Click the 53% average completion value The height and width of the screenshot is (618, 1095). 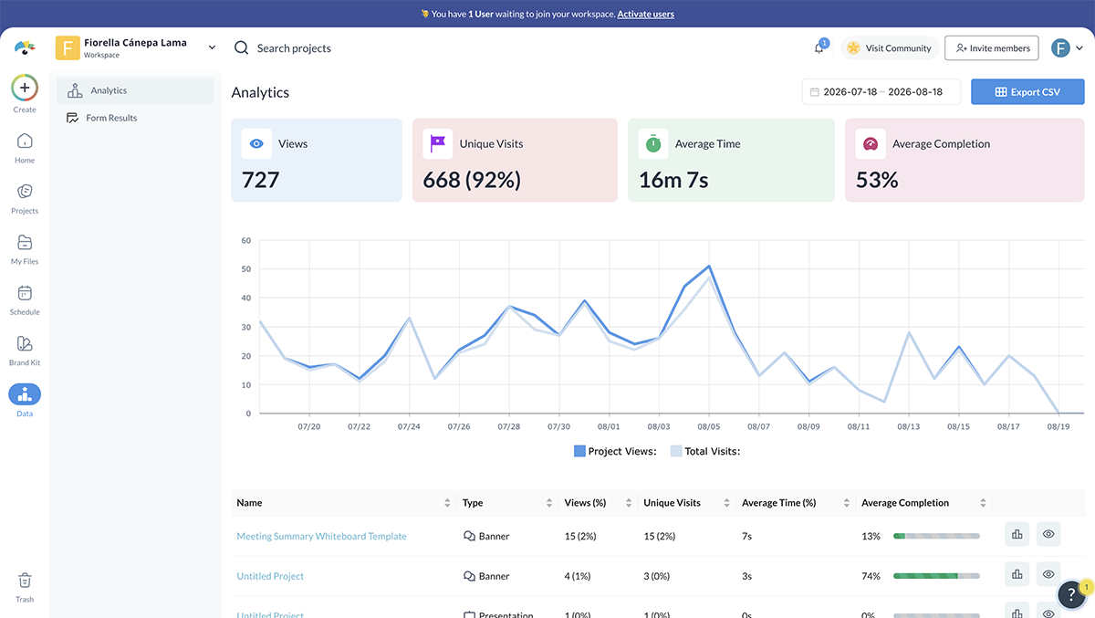pyautogui.click(x=877, y=180)
